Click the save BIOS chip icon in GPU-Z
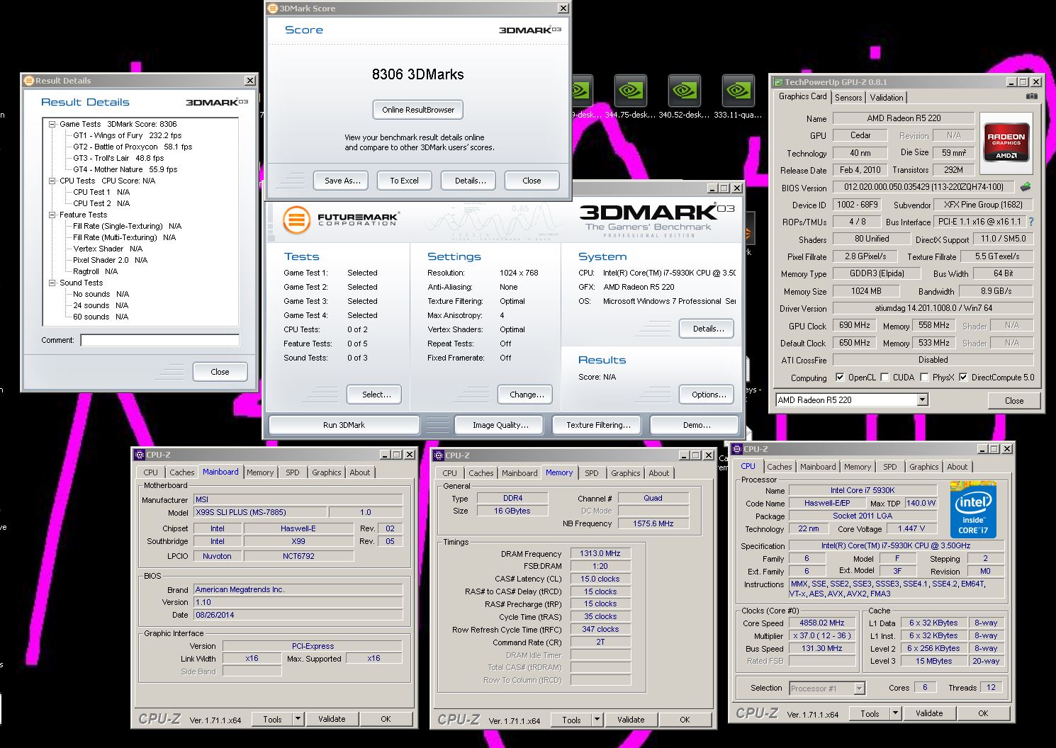 click(1025, 187)
